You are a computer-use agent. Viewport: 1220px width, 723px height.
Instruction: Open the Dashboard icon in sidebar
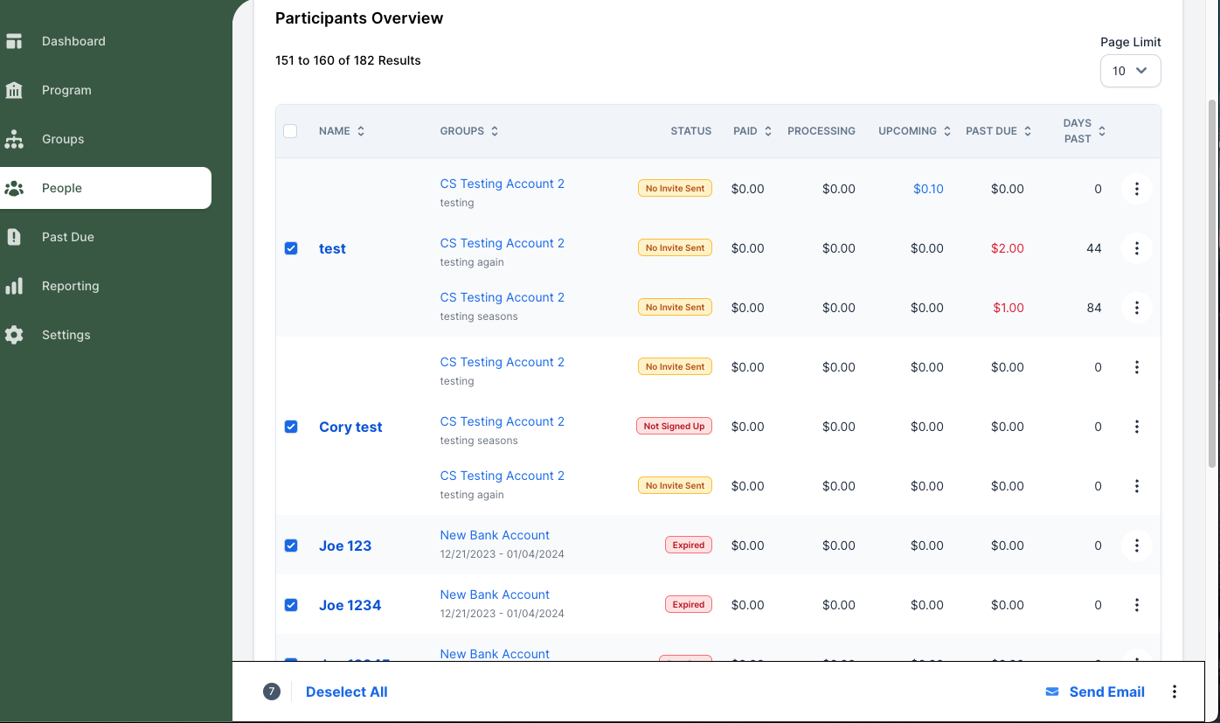[x=14, y=41]
